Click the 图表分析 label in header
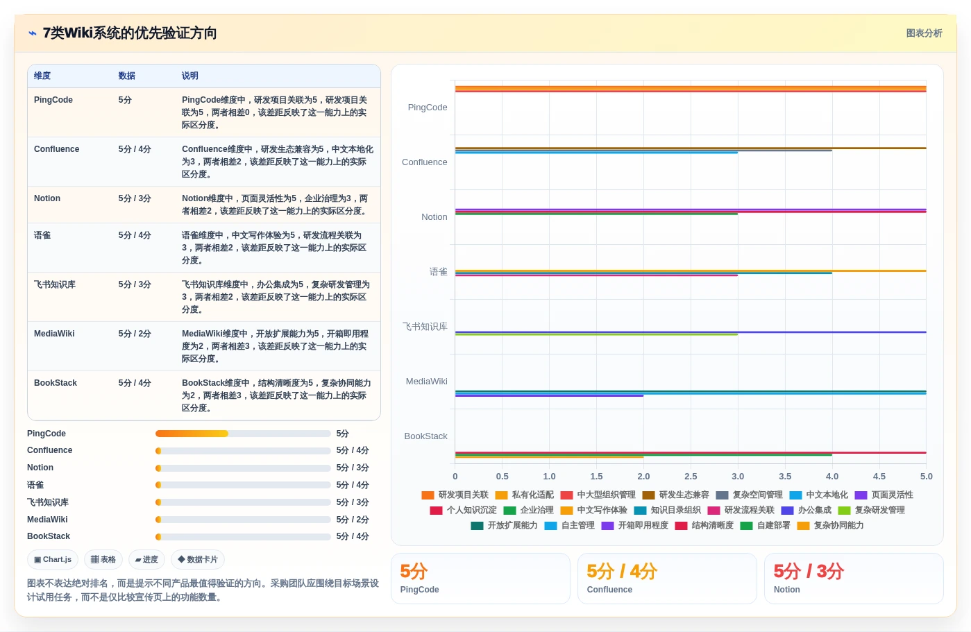 (x=924, y=33)
